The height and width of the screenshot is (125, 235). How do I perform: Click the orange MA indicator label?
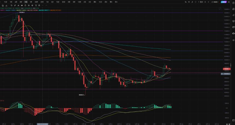pos(55,10)
